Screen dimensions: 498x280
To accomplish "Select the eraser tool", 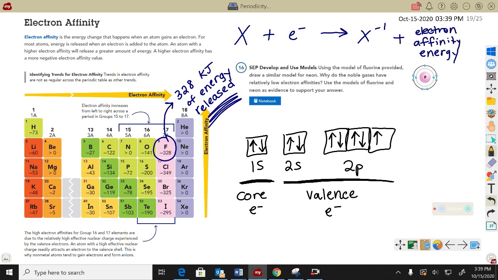I will pos(491,164).
